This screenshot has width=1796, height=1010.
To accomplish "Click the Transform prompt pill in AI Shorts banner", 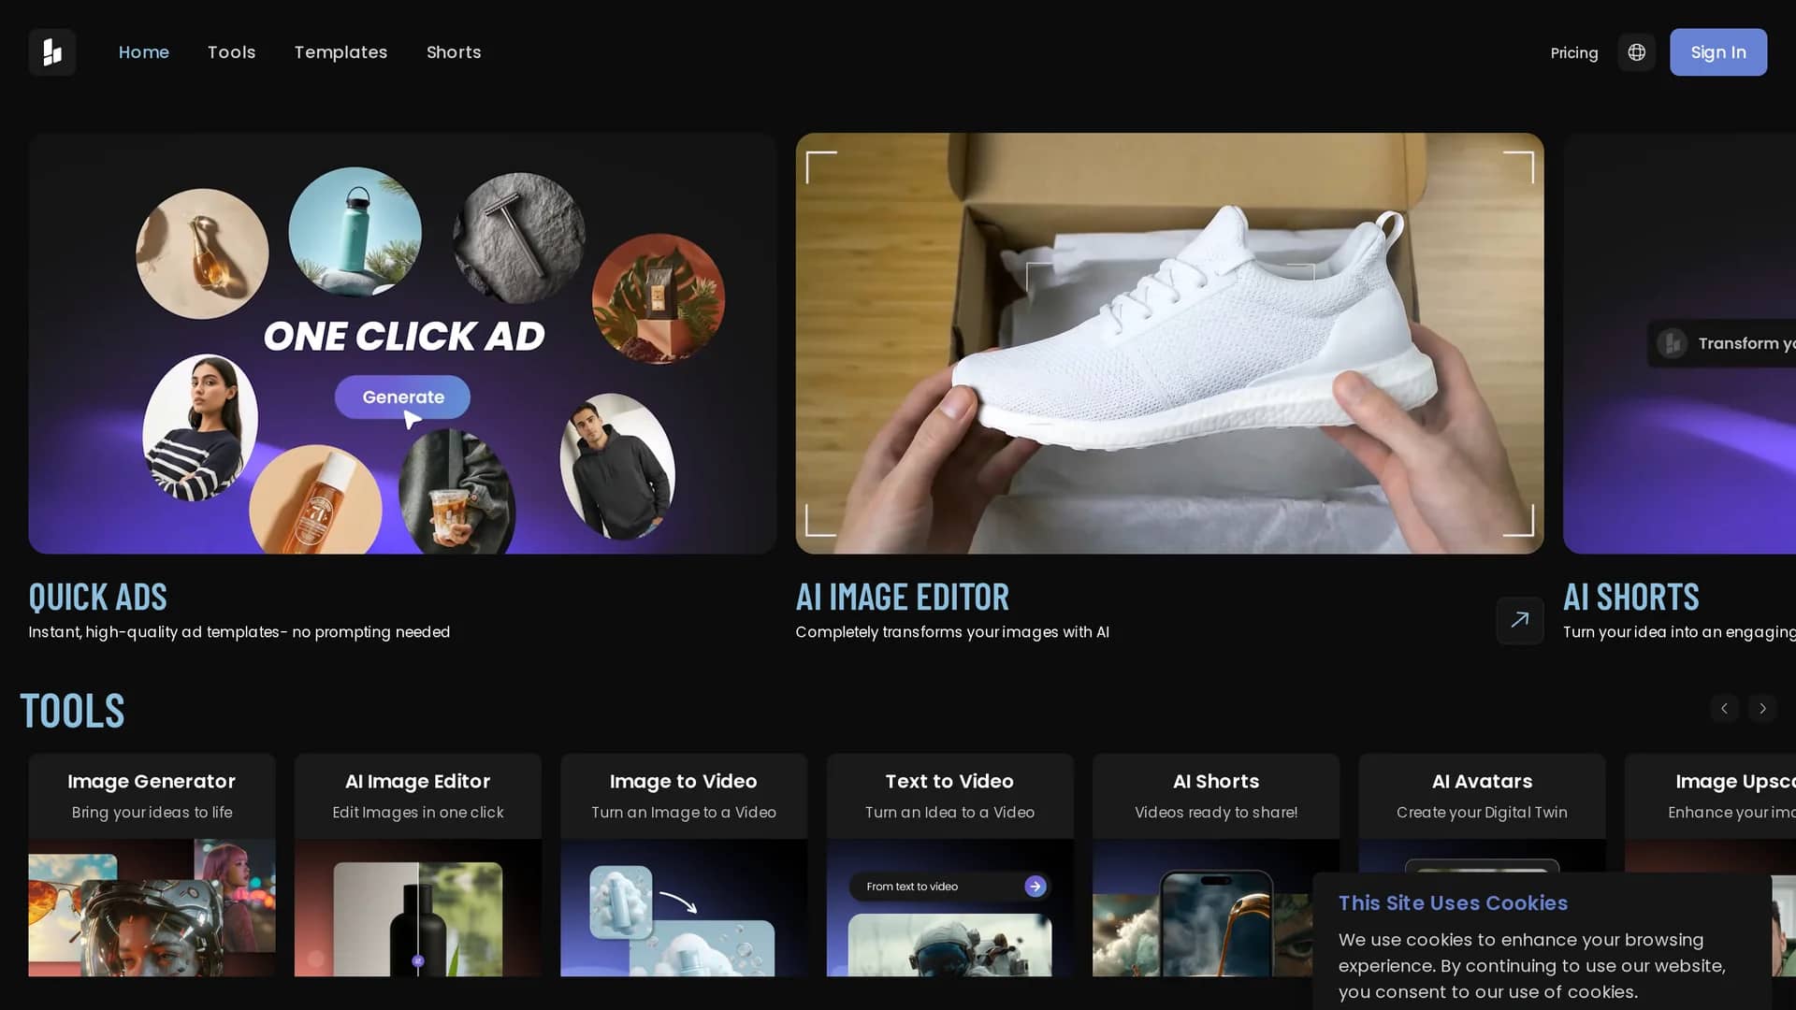I will pos(1721,343).
